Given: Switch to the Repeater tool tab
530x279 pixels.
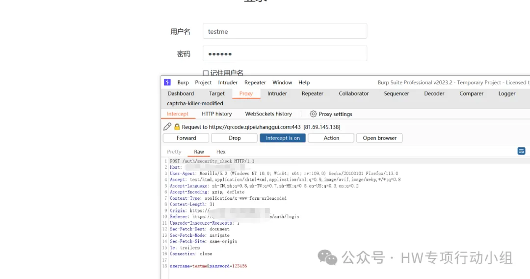Looking at the screenshot, I should (312, 93).
